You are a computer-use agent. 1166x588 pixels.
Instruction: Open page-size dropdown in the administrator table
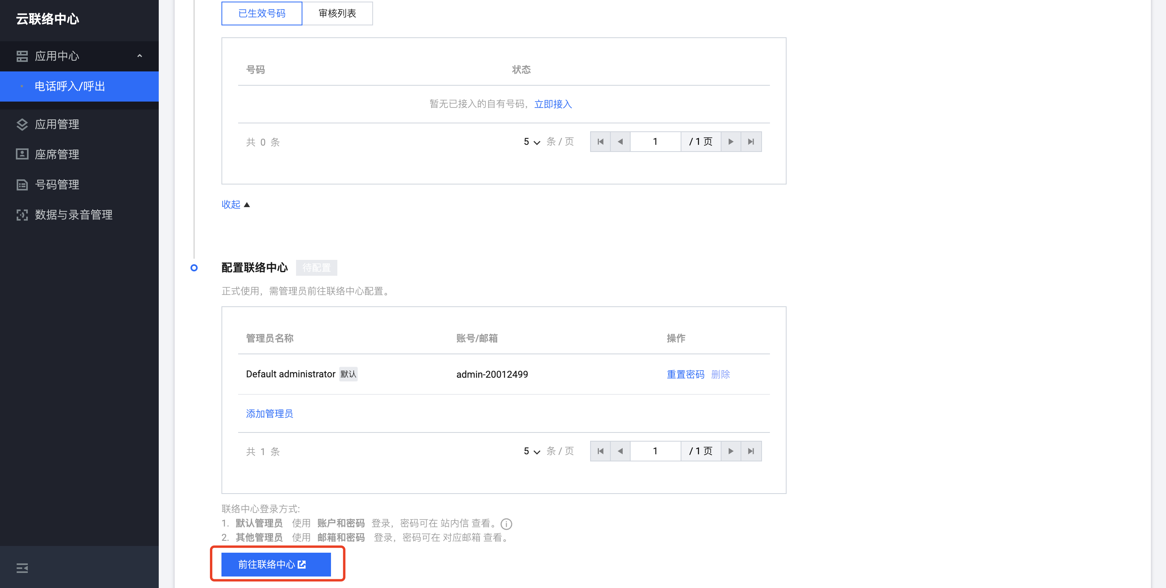532,451
